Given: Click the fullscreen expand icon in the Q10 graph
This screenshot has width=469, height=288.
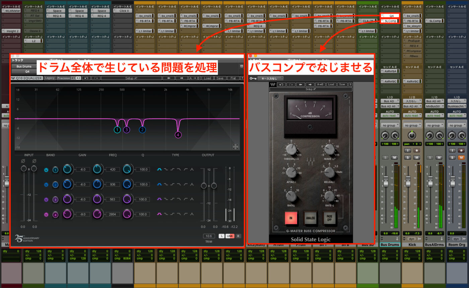Looking at the screenshot, I should click(x=236, y=147).
